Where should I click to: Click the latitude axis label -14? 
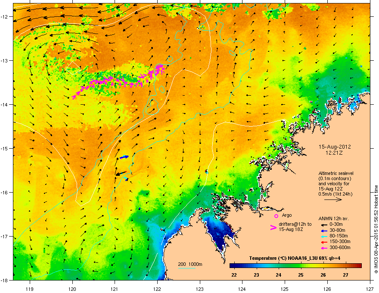5,104
